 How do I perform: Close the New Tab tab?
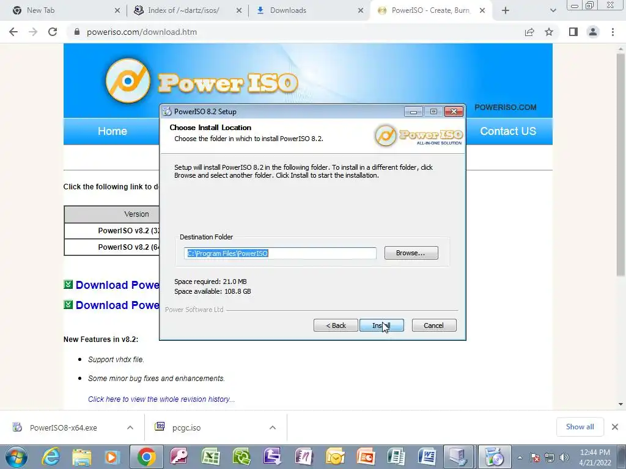(x=117, y=10)
